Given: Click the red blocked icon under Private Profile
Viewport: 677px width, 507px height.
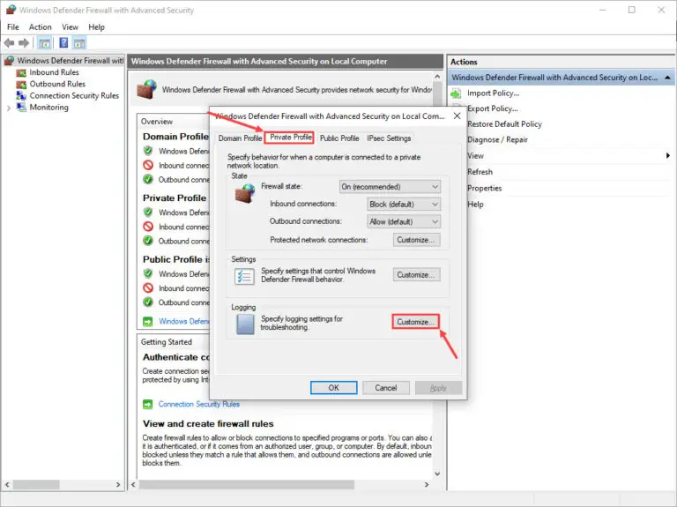Looking at the screenshot, I should click(x=148, y=227).
